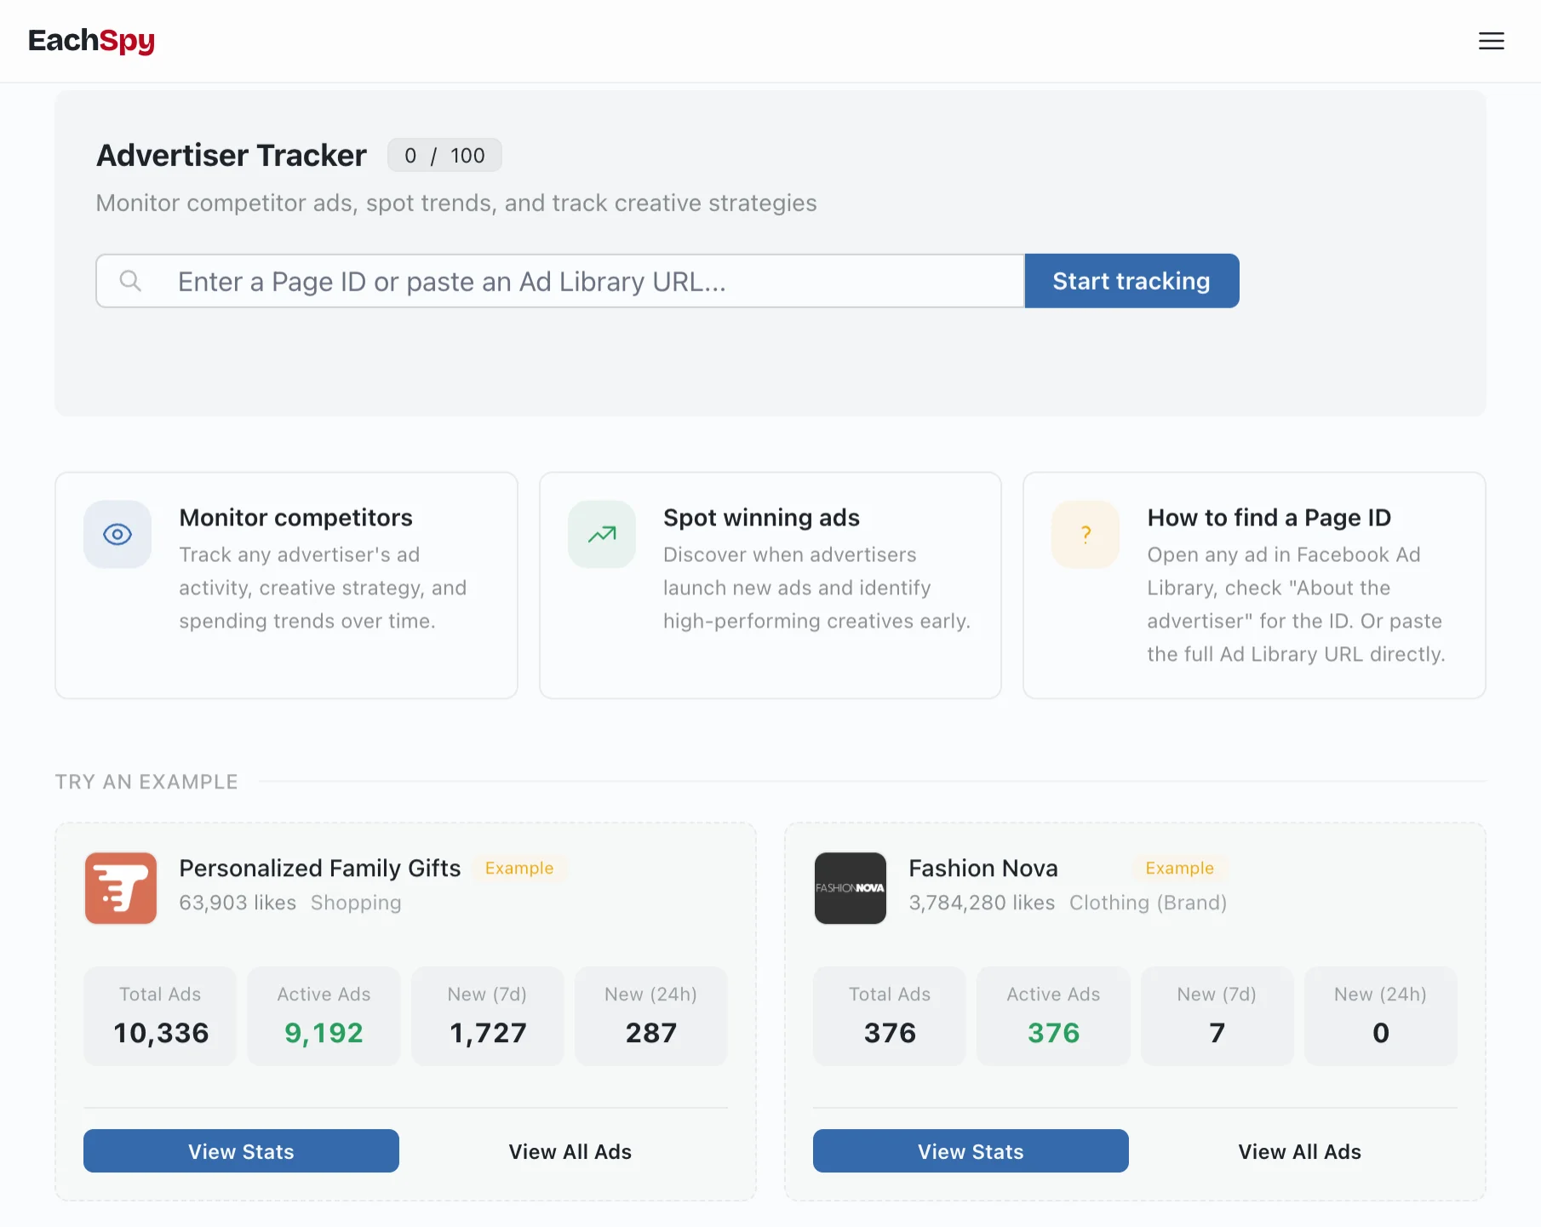Click the 63,903 likes text

(x=238, y=903)
